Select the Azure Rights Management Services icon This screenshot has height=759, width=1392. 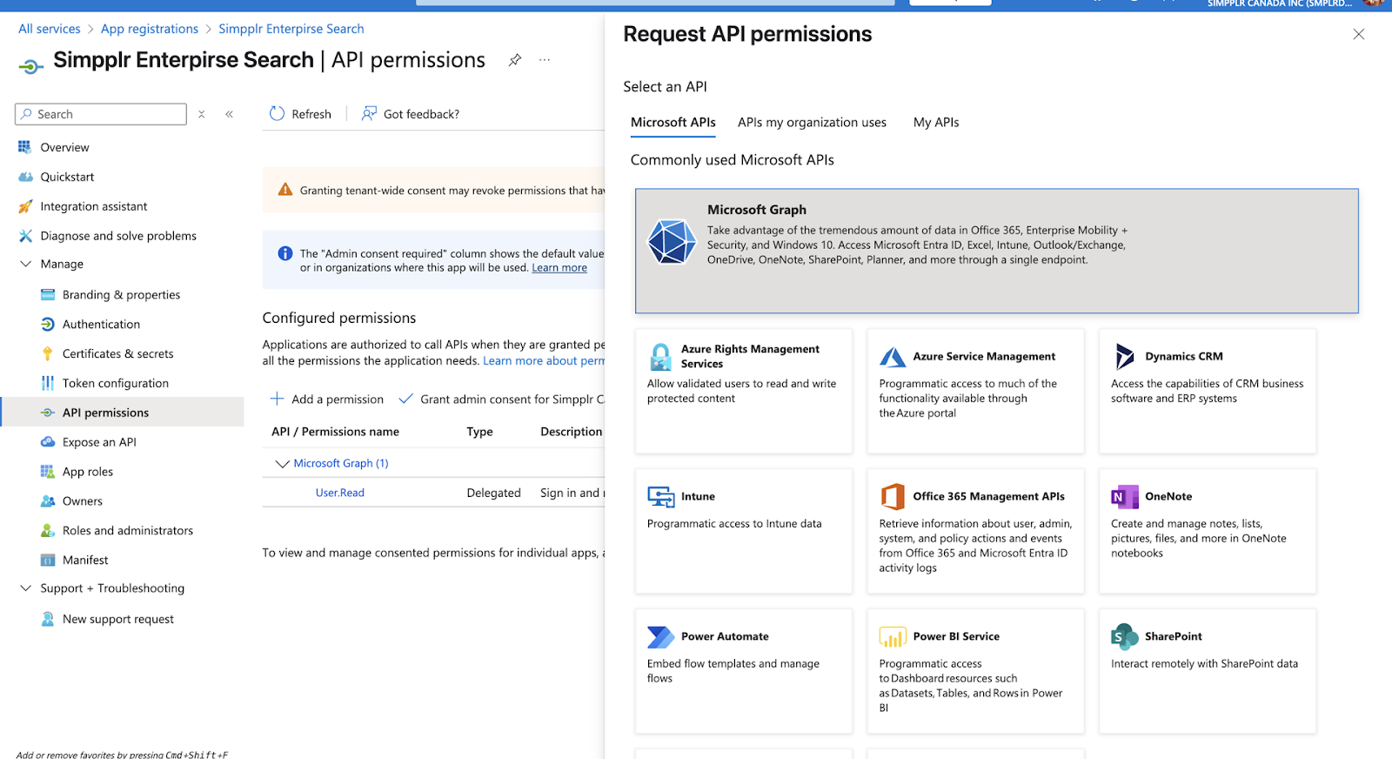tap(660, 357)
